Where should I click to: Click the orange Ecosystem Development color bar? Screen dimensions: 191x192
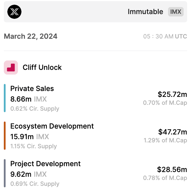point(5,136)
